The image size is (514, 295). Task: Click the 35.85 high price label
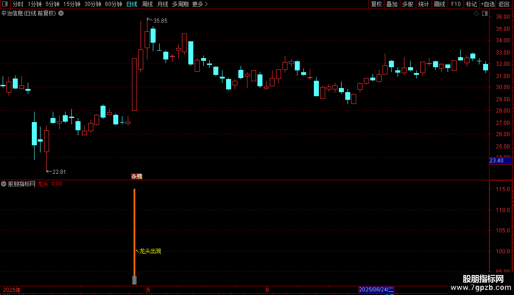(x=160, y=20)
